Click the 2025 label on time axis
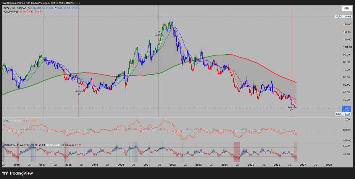Viewport: 355px width, 179px height. click(251, 165)
